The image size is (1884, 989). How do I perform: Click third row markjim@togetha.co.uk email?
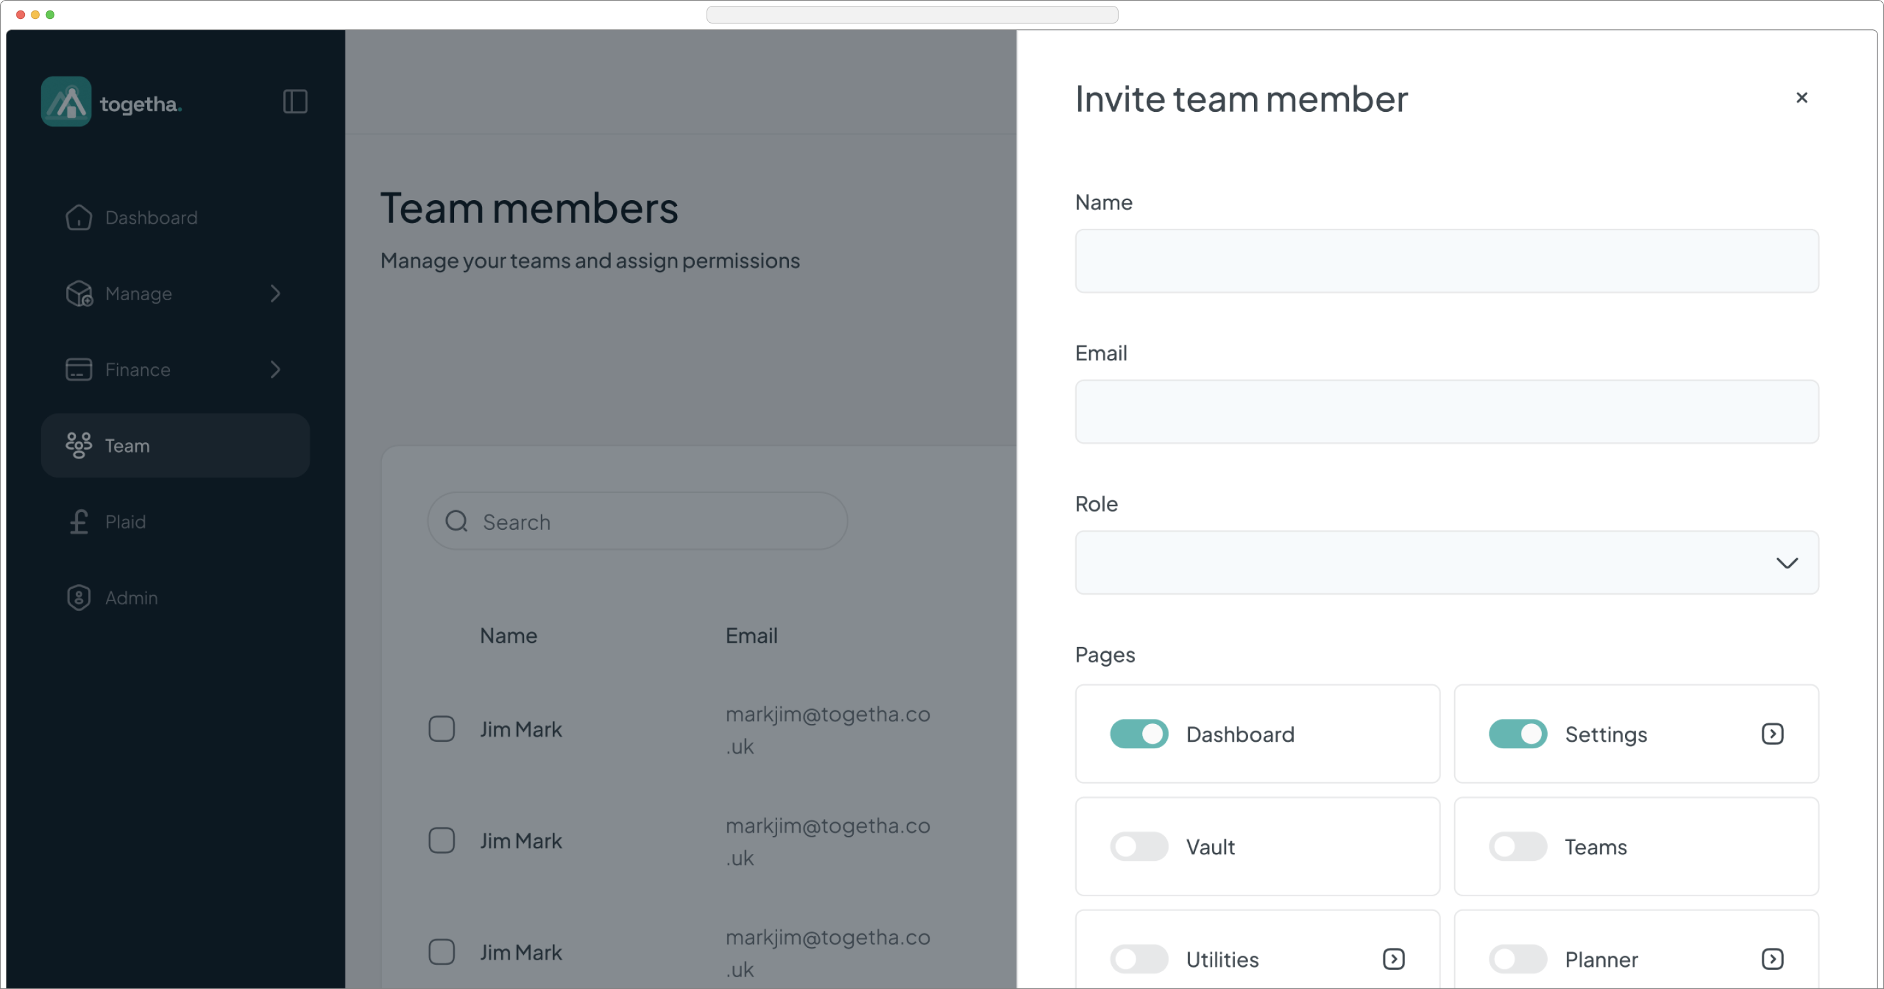[828, 952]
